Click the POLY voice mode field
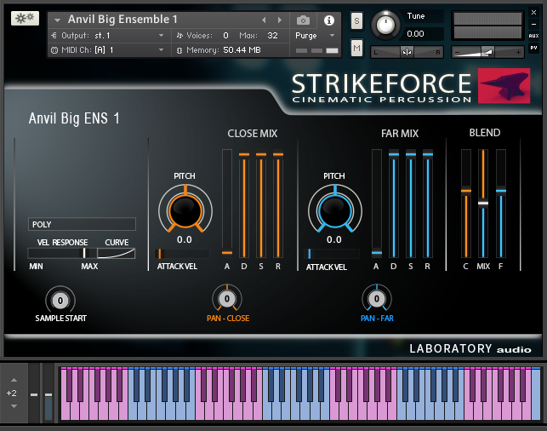This screenshot has height=431, width=547. 82,225
